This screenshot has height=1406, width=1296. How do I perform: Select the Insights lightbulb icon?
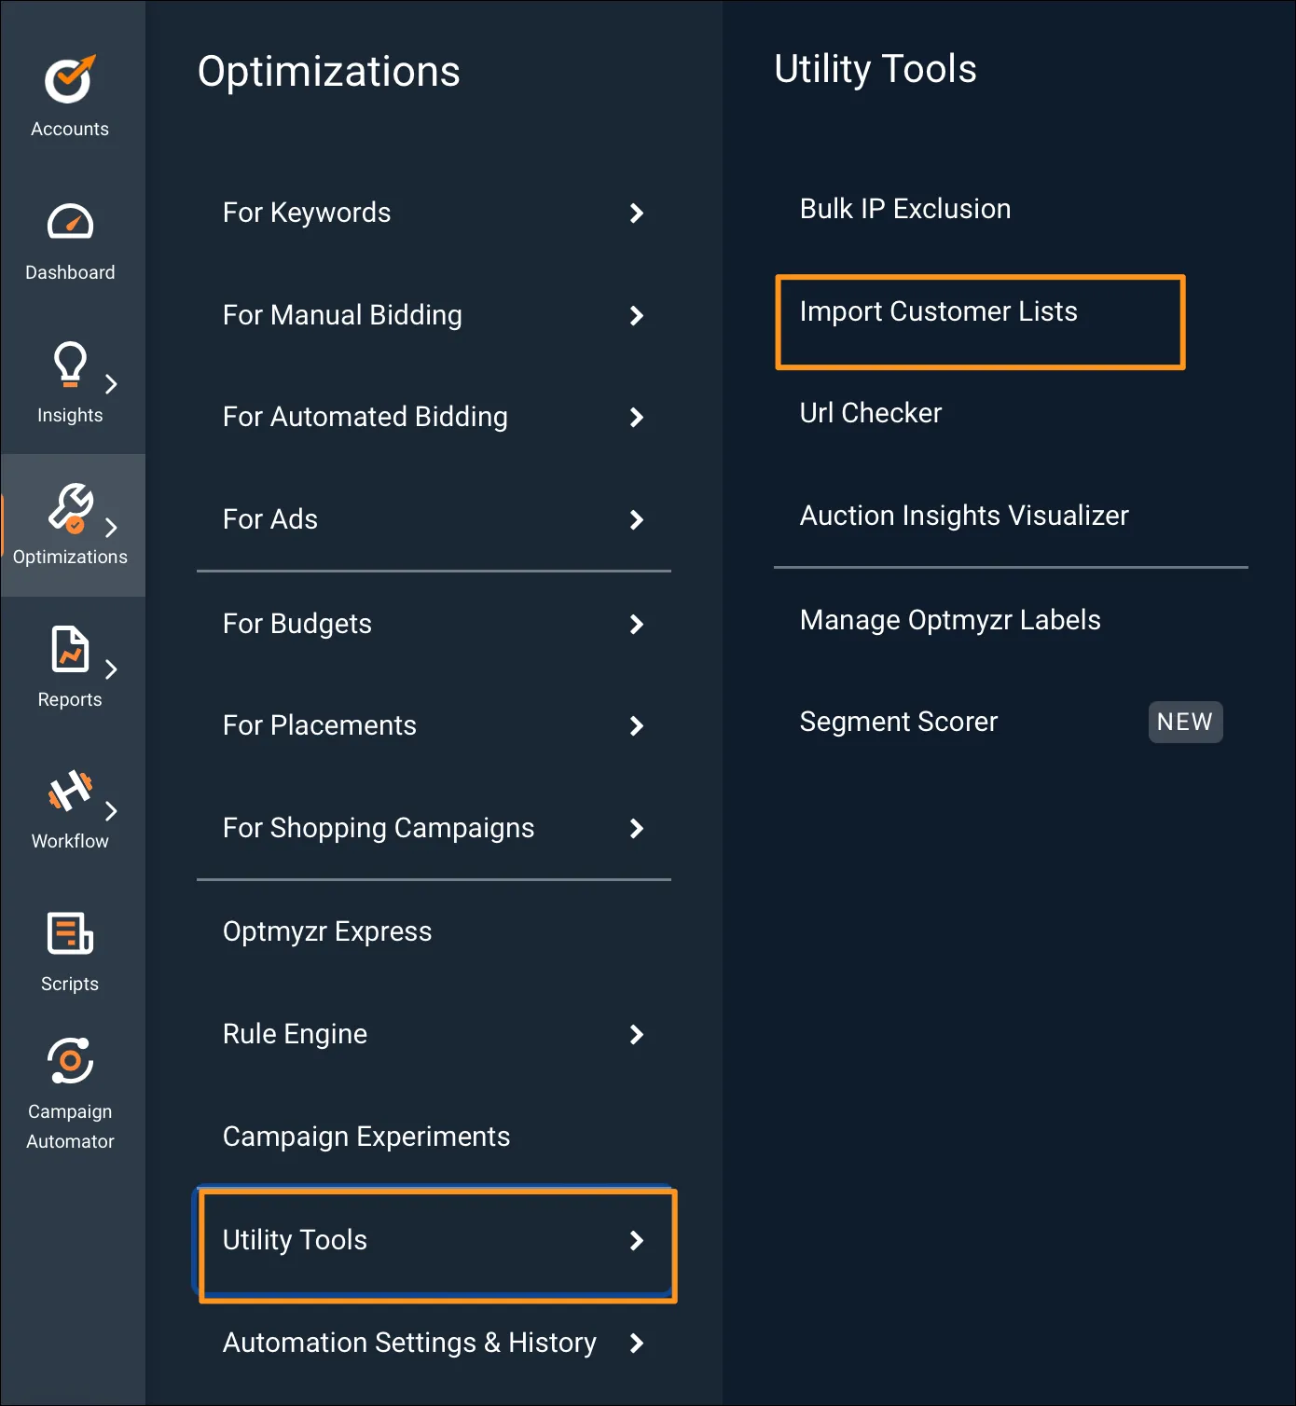[70, 365]
